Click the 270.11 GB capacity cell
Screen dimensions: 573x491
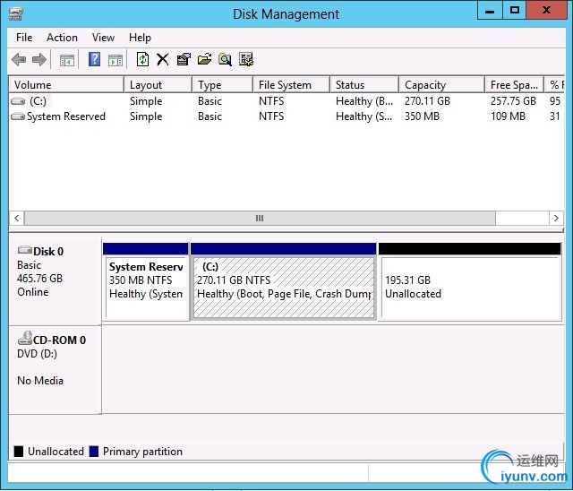tap(427, 101)
